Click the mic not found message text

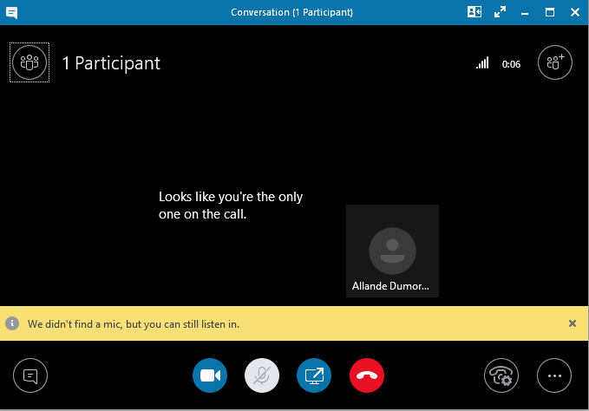(133, 323)
